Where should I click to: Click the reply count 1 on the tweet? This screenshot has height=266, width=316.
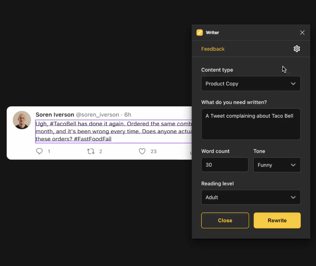49,152
